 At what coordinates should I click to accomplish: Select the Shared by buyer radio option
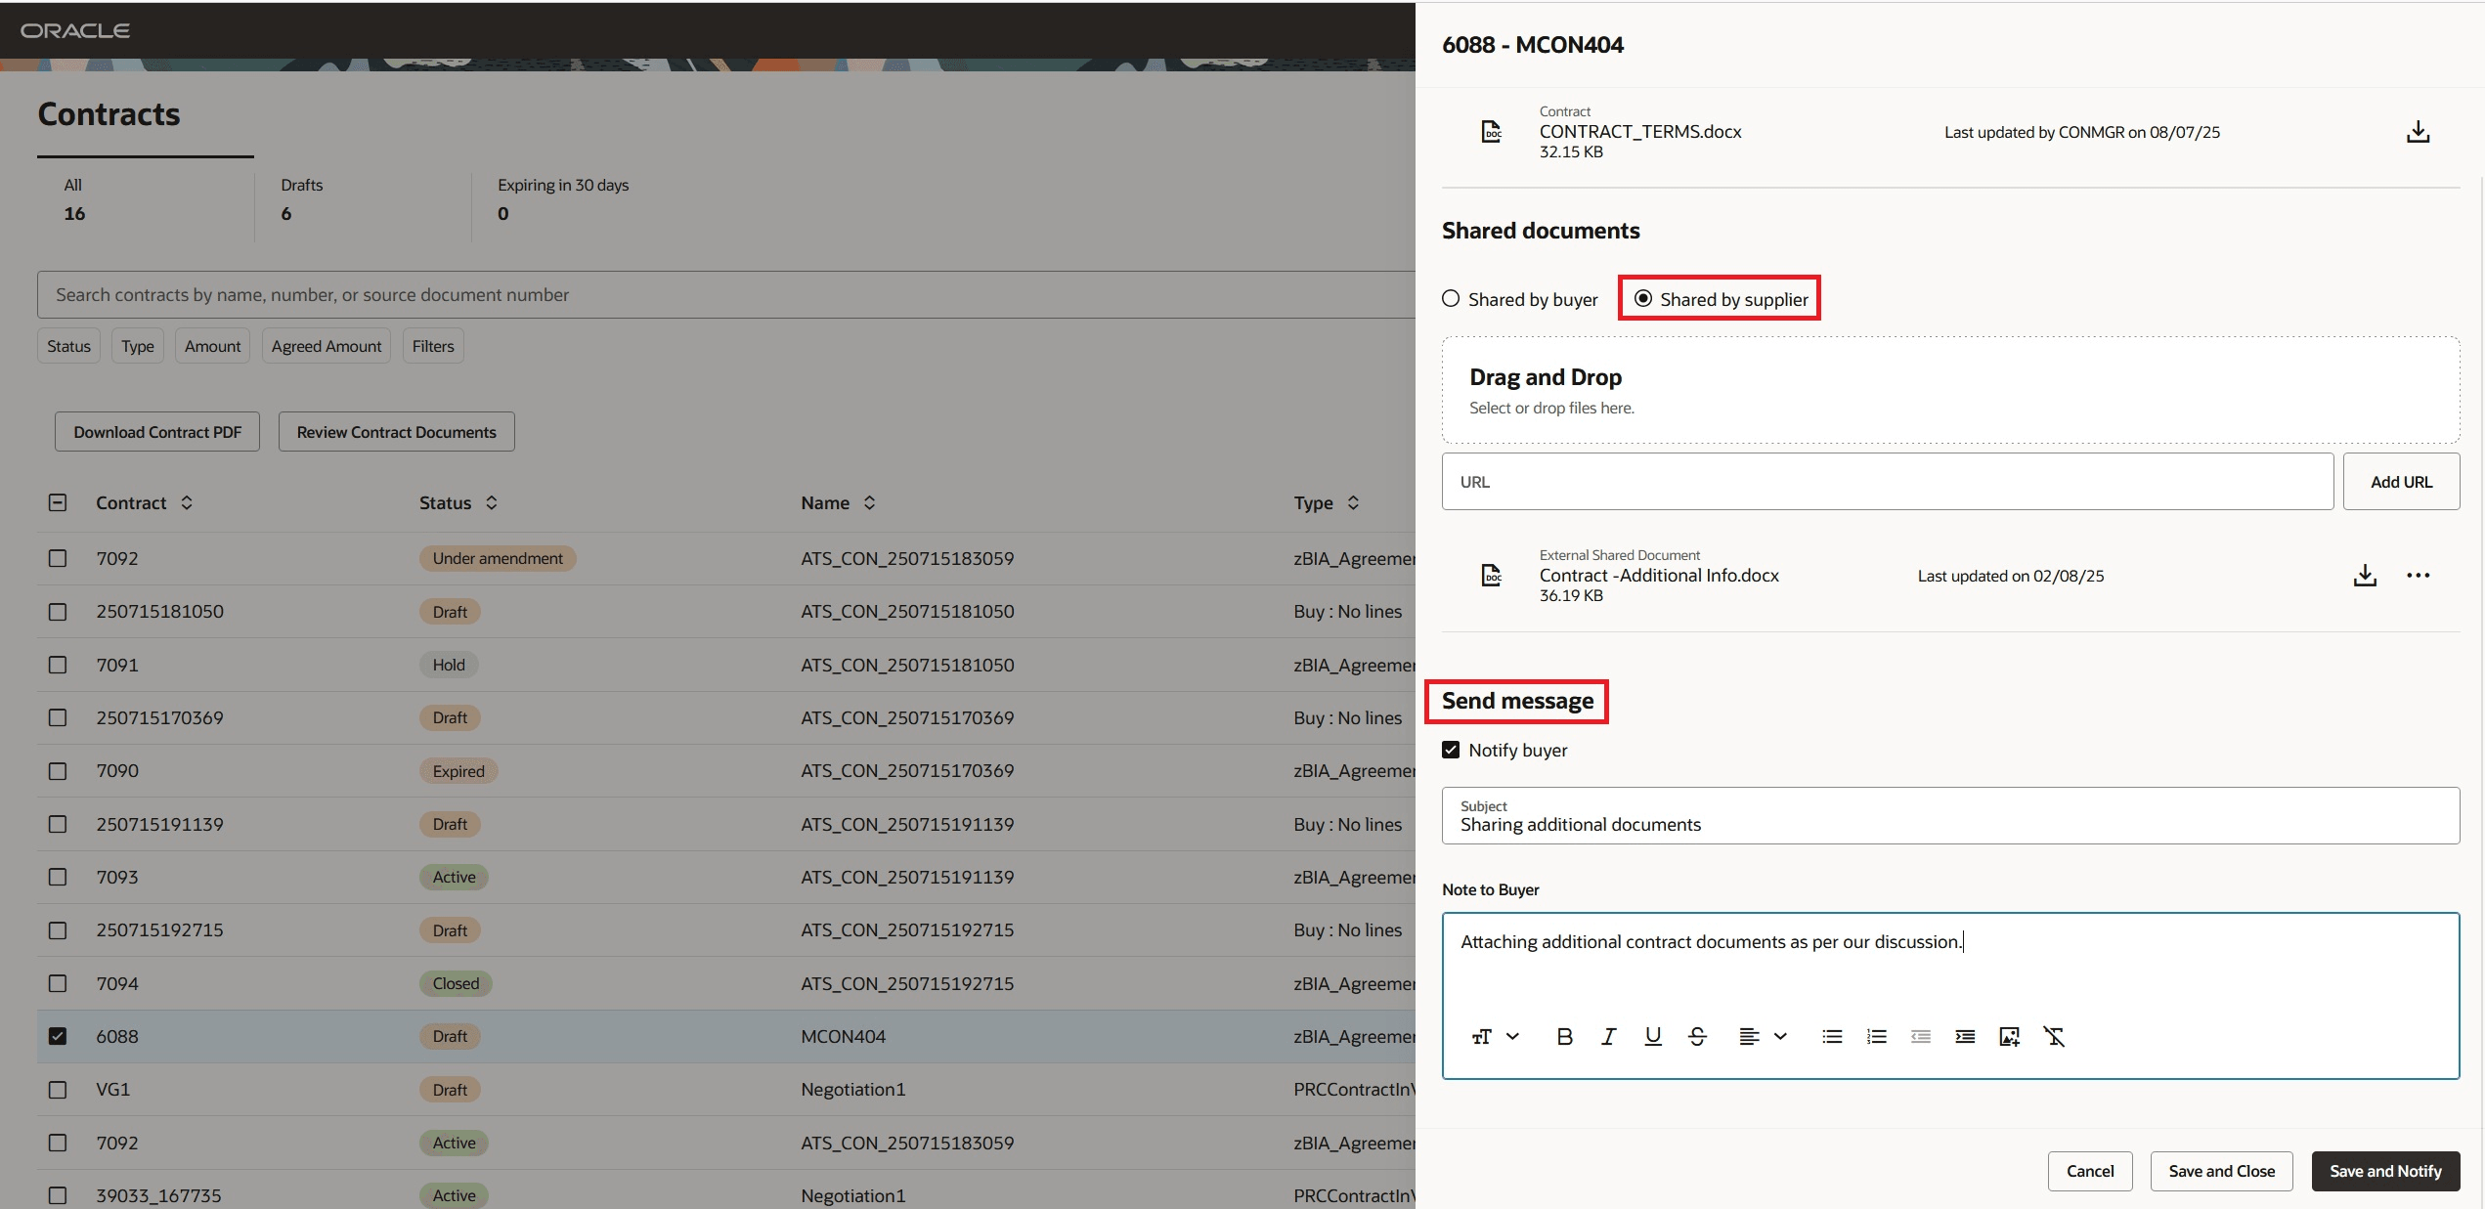pyautogui.click(x=1452, y=299)
